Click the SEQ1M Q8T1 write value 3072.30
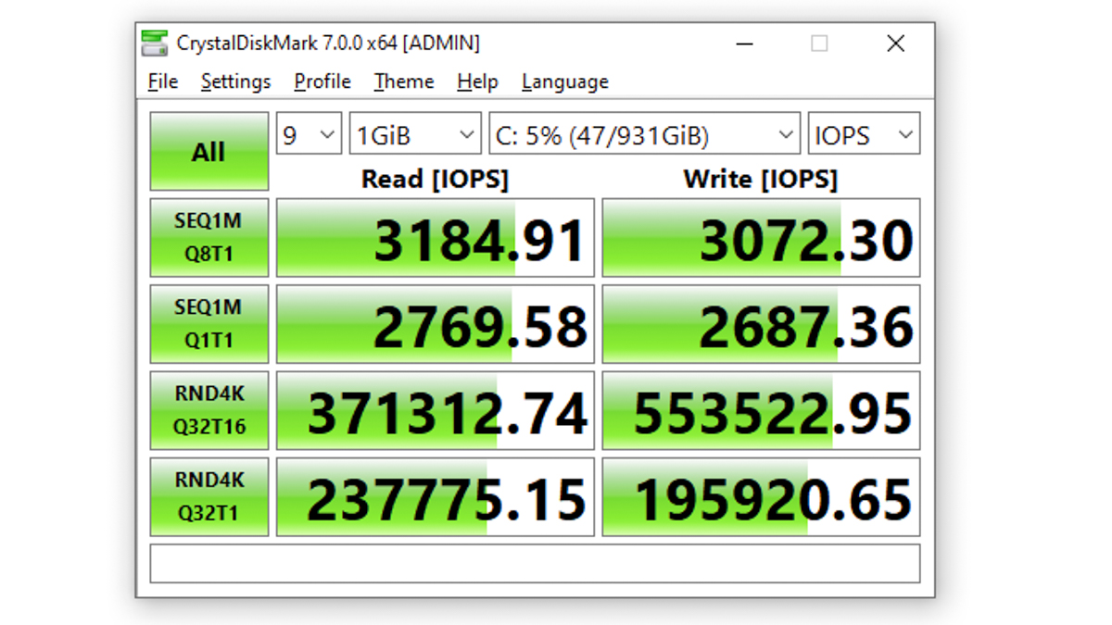 pyautogui.click(x=761, y=237)
